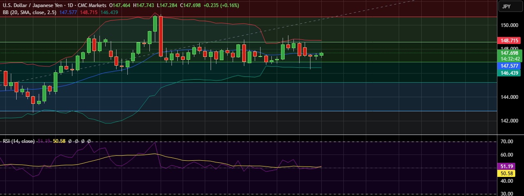Click the blue 147.577 basis price label

click(509, 66)
